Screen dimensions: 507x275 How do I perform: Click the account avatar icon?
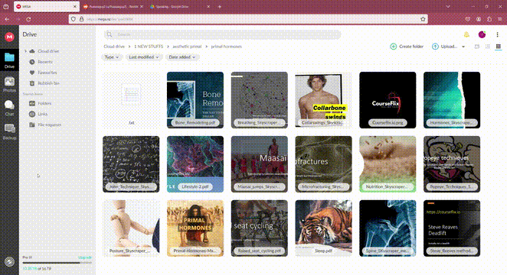point(482,34)
